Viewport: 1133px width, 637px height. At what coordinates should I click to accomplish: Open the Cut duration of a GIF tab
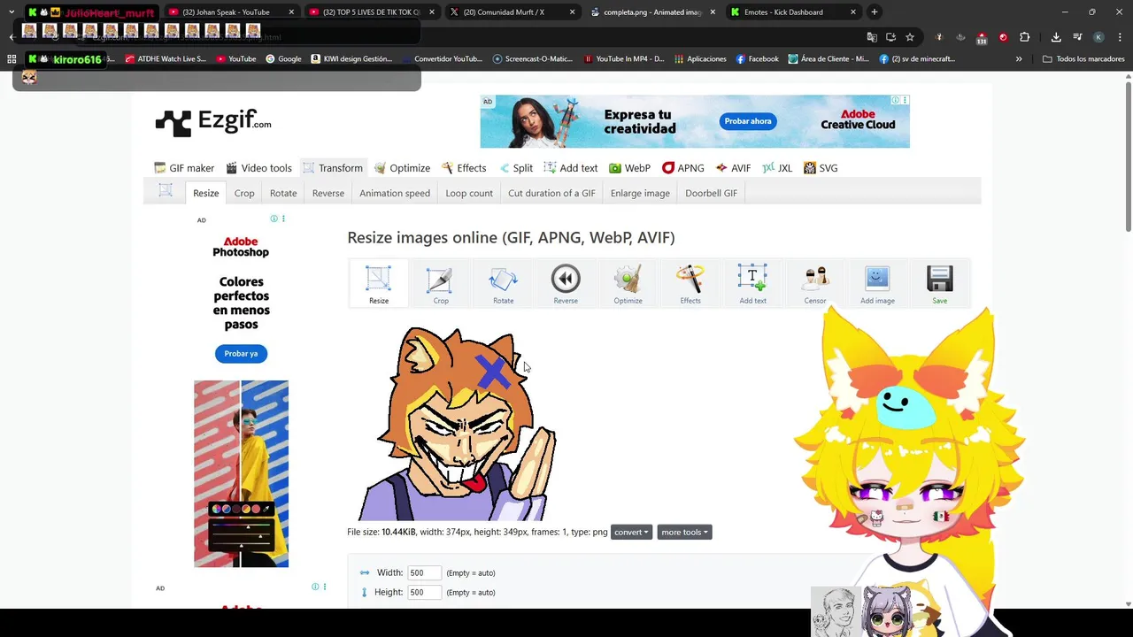pyautogui.click(x=551, y=193)
